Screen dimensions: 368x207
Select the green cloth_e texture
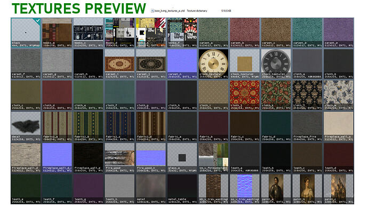coord(88,95)
